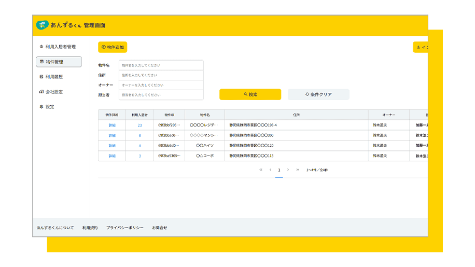The height and width of the screenshot is (267, 475).
Task: Click the 利用入居者 column header
Action: (x=139, y=115)
